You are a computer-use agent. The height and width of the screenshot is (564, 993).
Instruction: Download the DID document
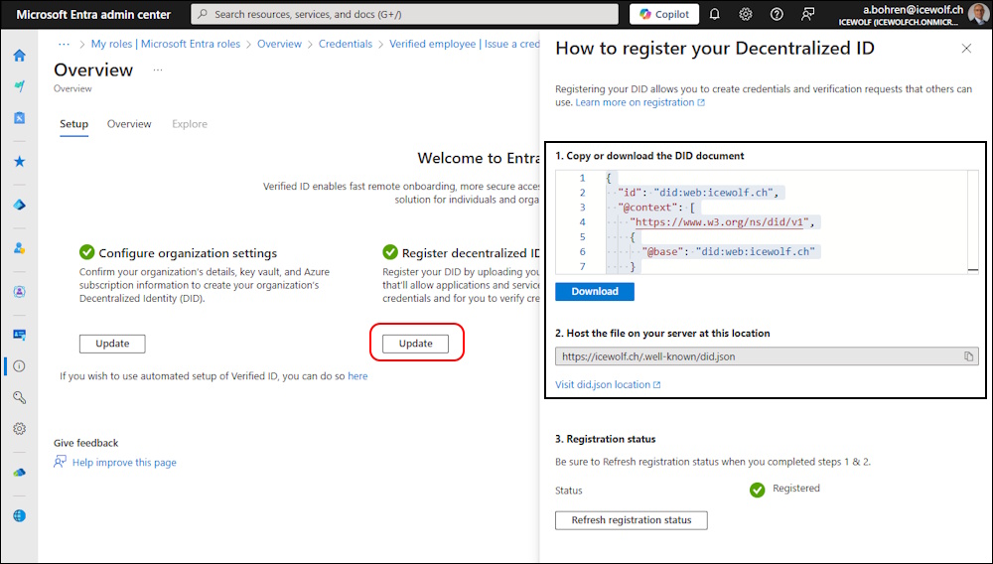(x=595, y=291)
